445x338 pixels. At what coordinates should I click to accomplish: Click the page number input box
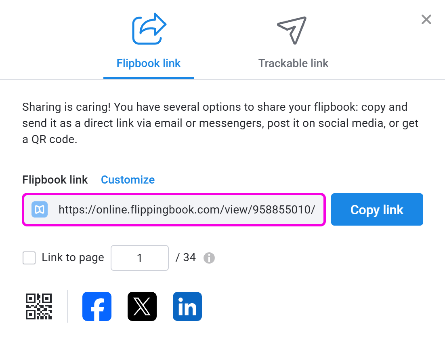tap(139, 258)
